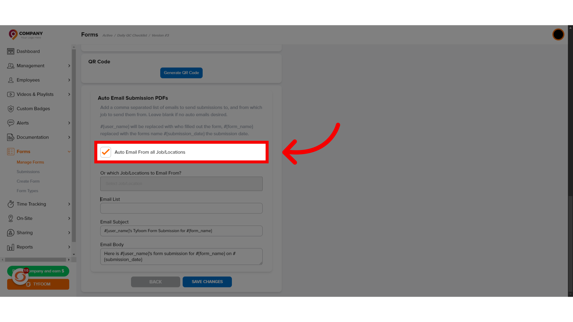The width and height of the screenshot is (573, 322).
Task: Click the Custom Badges icon in sidebar
Action: (11, 109)
